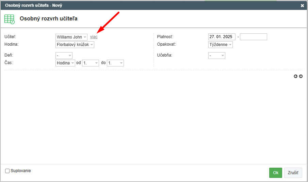Confirm with the green Ok button
308x182 pixels.
click(x=276, y=173)
